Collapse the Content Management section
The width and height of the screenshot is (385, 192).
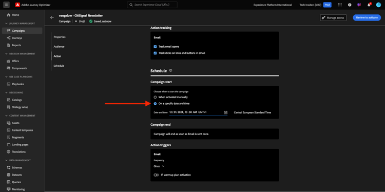[x=7, y=116]
